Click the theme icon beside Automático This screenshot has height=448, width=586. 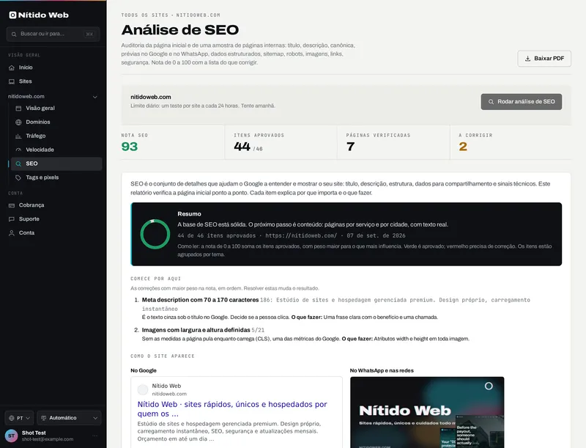coord(44,418)
